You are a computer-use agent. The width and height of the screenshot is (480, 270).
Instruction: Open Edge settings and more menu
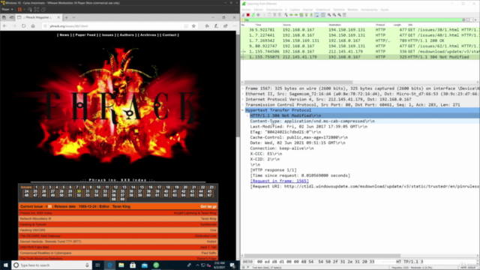(x=235, y=26)
